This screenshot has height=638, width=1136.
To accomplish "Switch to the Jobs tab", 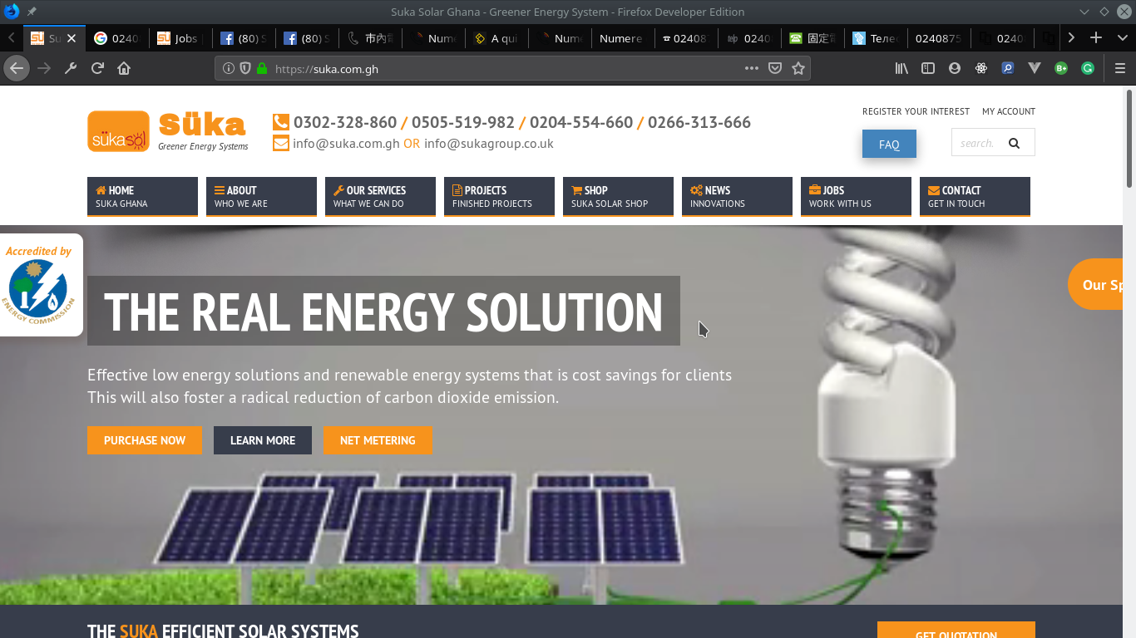I will click(x=180, y=38).
